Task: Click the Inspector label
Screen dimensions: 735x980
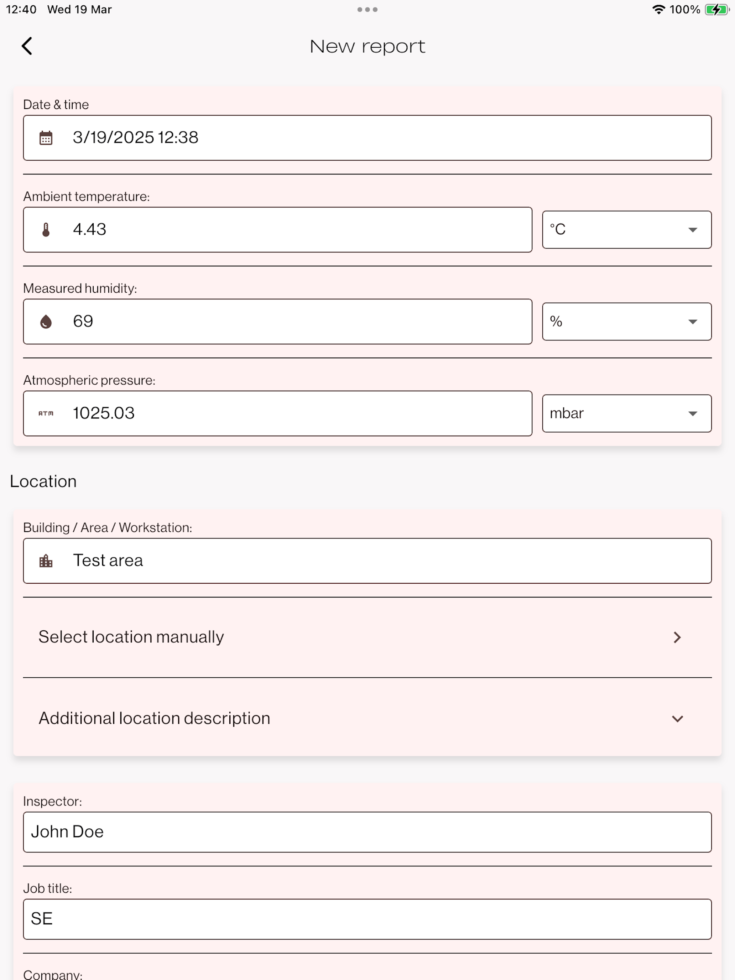Action: click(52, 801)
